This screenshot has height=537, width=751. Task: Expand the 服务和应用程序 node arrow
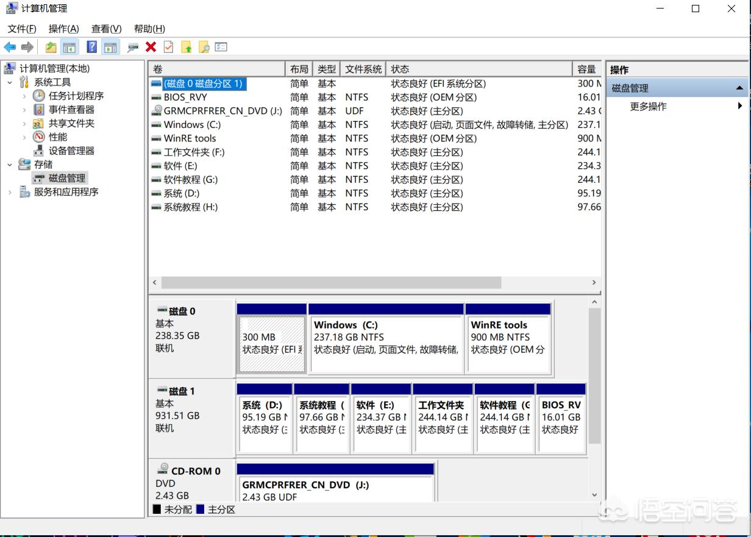(x=10, y=192)
